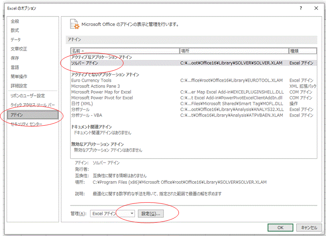This screenshot has width=326, height=236.
Task: Select the 保存 category
Action: click(x=15, y=58)
